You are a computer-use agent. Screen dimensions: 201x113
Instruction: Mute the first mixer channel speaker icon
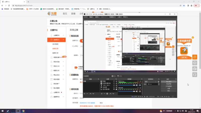point(137,85)
